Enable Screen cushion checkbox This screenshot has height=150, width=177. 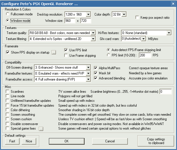click(7, 119)
